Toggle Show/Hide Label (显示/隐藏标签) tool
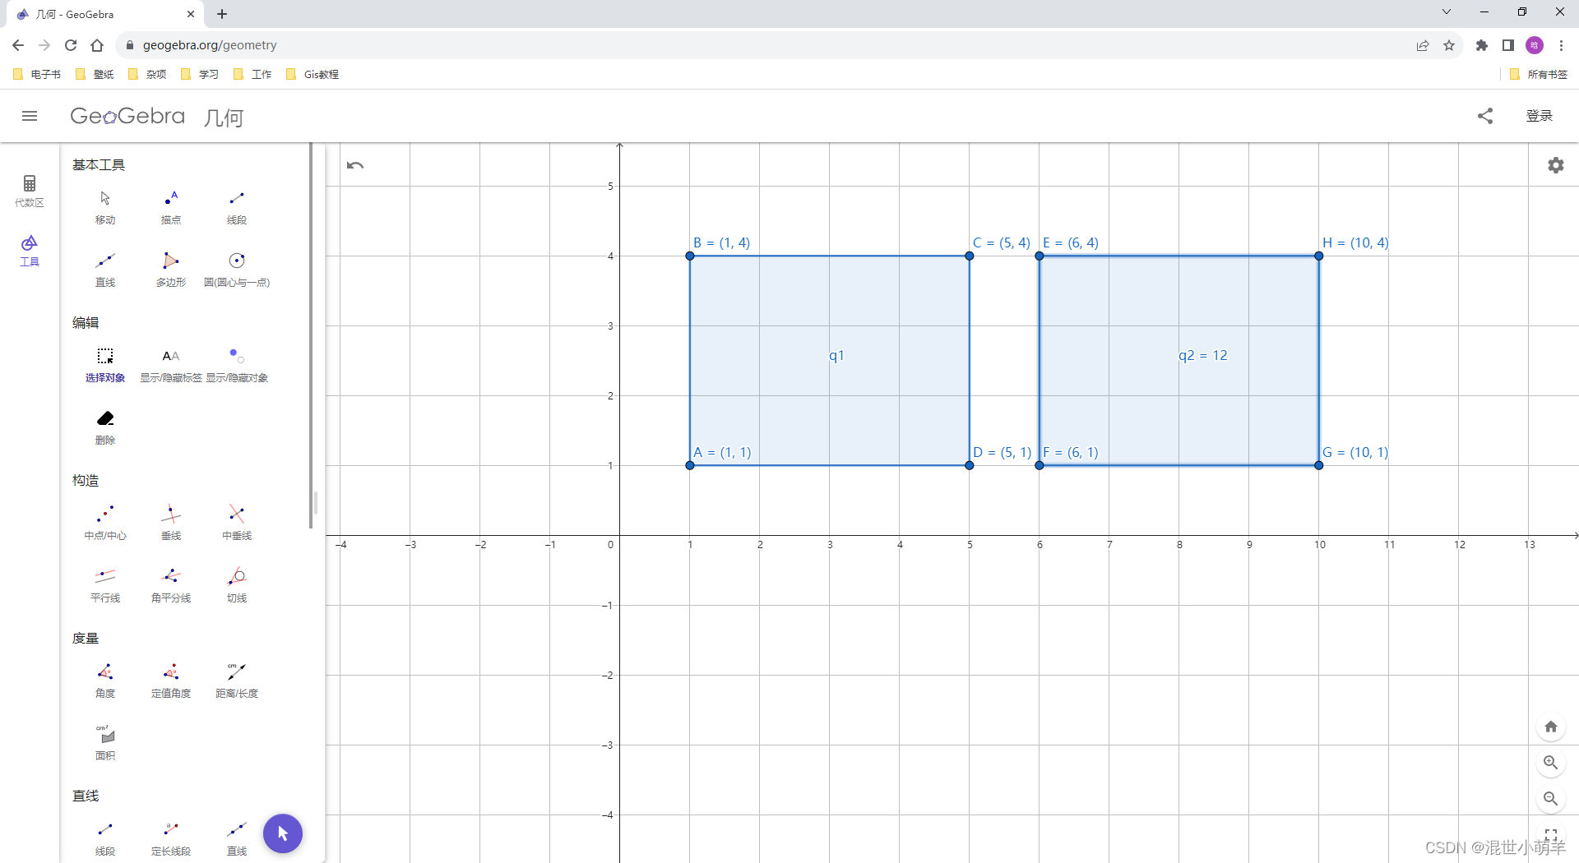The image size is (1579, 863). coord(171,365)
